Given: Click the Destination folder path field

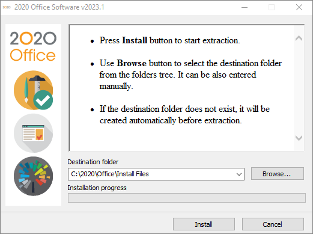Looking at the screenshot, I should [156, 174].
